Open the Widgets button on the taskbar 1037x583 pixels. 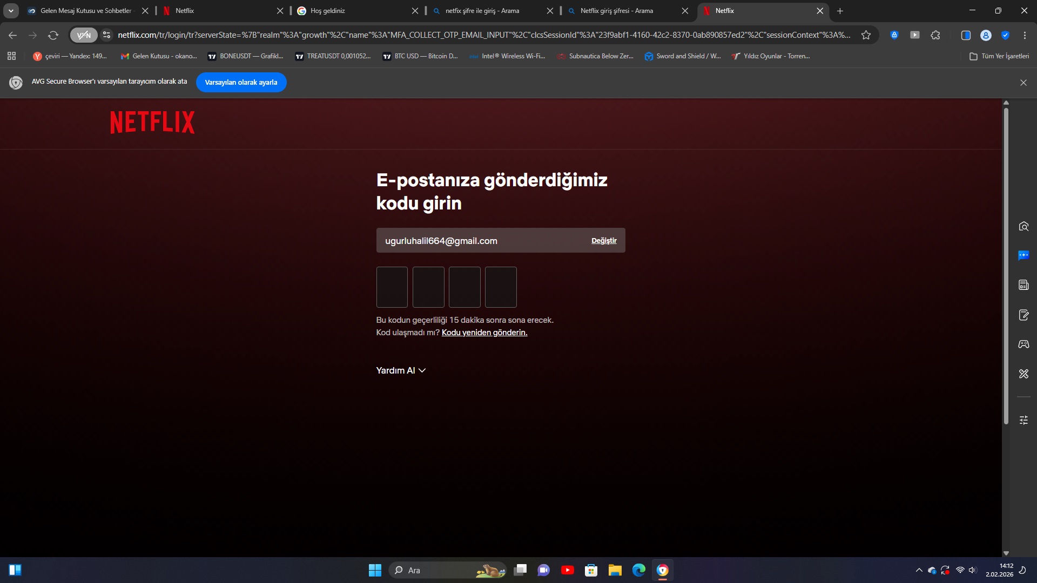tap(15, 570)
